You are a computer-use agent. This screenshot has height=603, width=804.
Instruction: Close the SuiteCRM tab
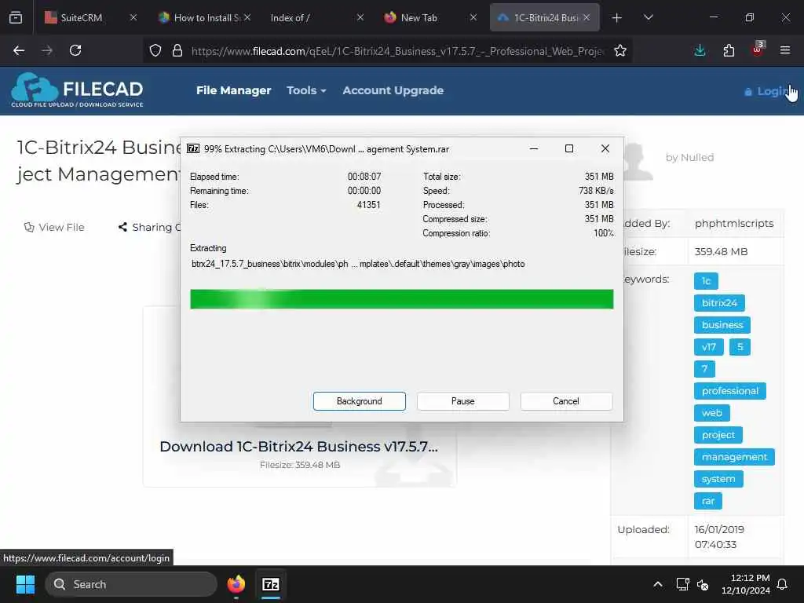[133, 17]
